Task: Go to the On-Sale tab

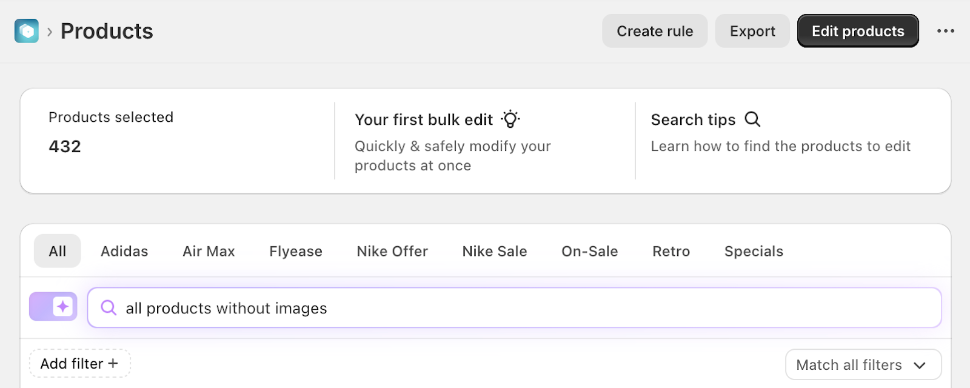Action: click(x=590, y=251)
